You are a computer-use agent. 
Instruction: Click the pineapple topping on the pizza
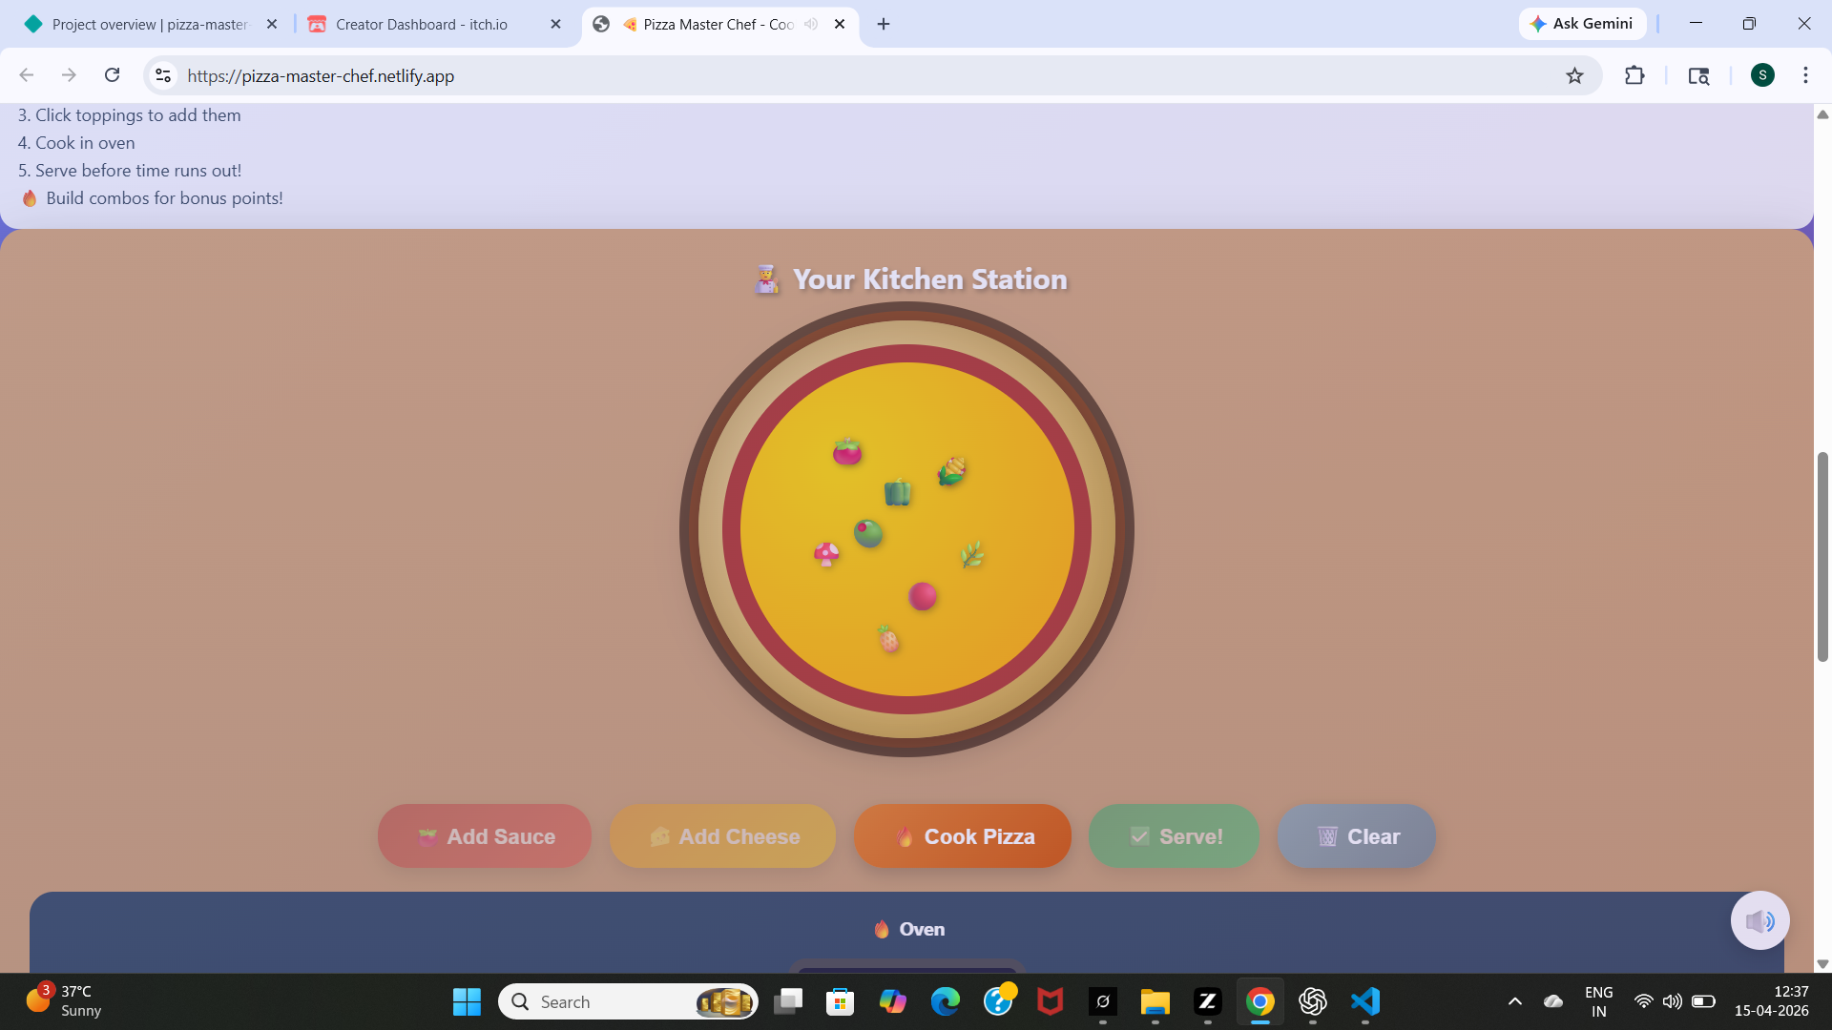pos(888,639)
